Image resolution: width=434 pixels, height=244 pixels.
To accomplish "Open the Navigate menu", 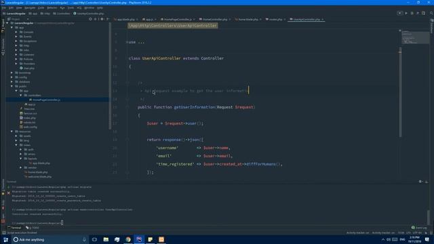I will coord(30,7).
